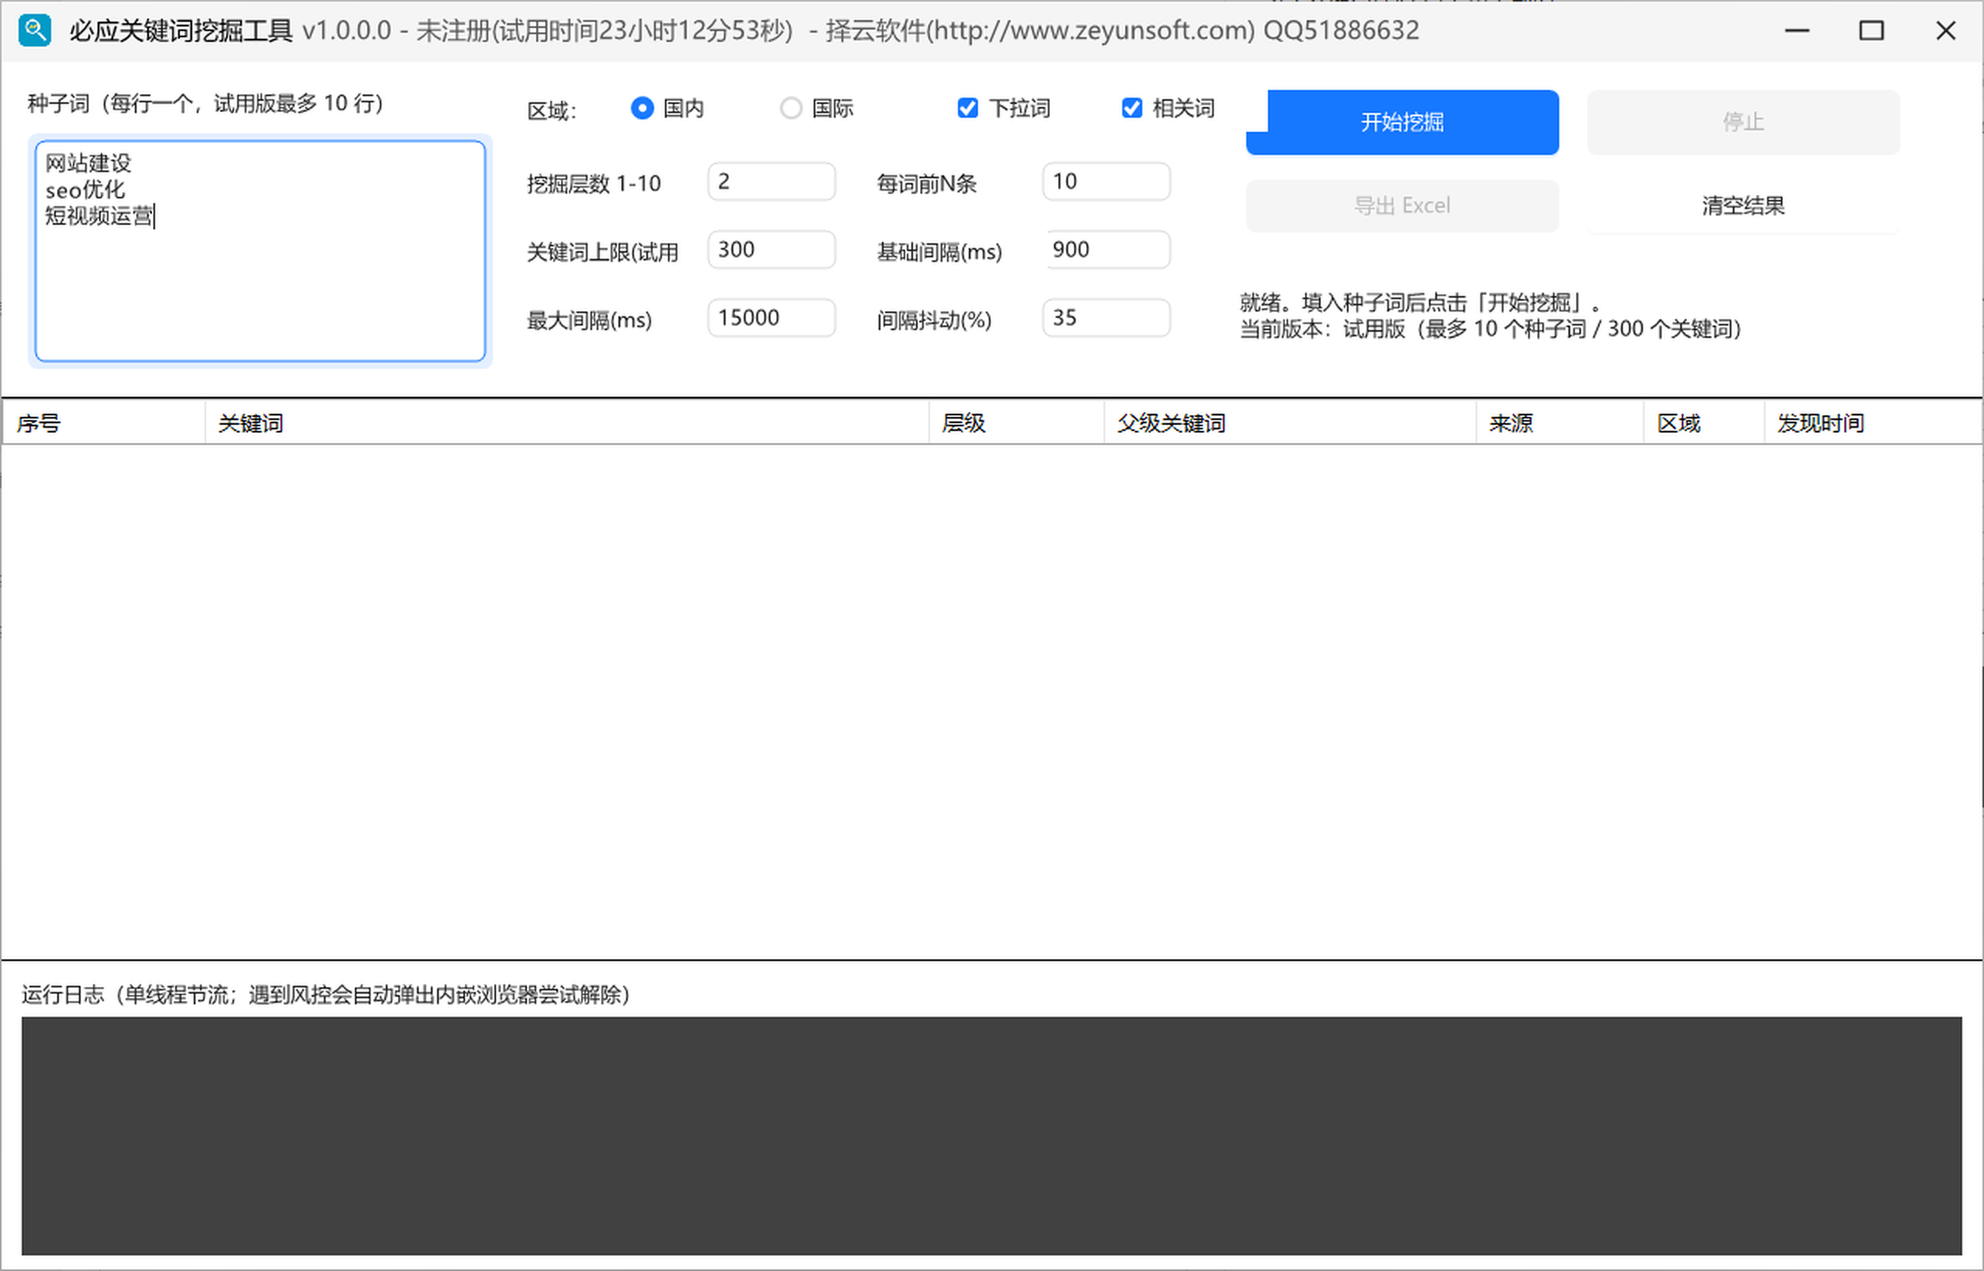Viewport: 1984px width, 1271px height.
Task: Click the 运行日志 label text
Action: tap(326, 994)
